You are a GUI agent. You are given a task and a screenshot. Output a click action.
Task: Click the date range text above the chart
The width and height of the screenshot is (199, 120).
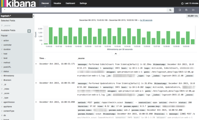click(x=108, y=20)
